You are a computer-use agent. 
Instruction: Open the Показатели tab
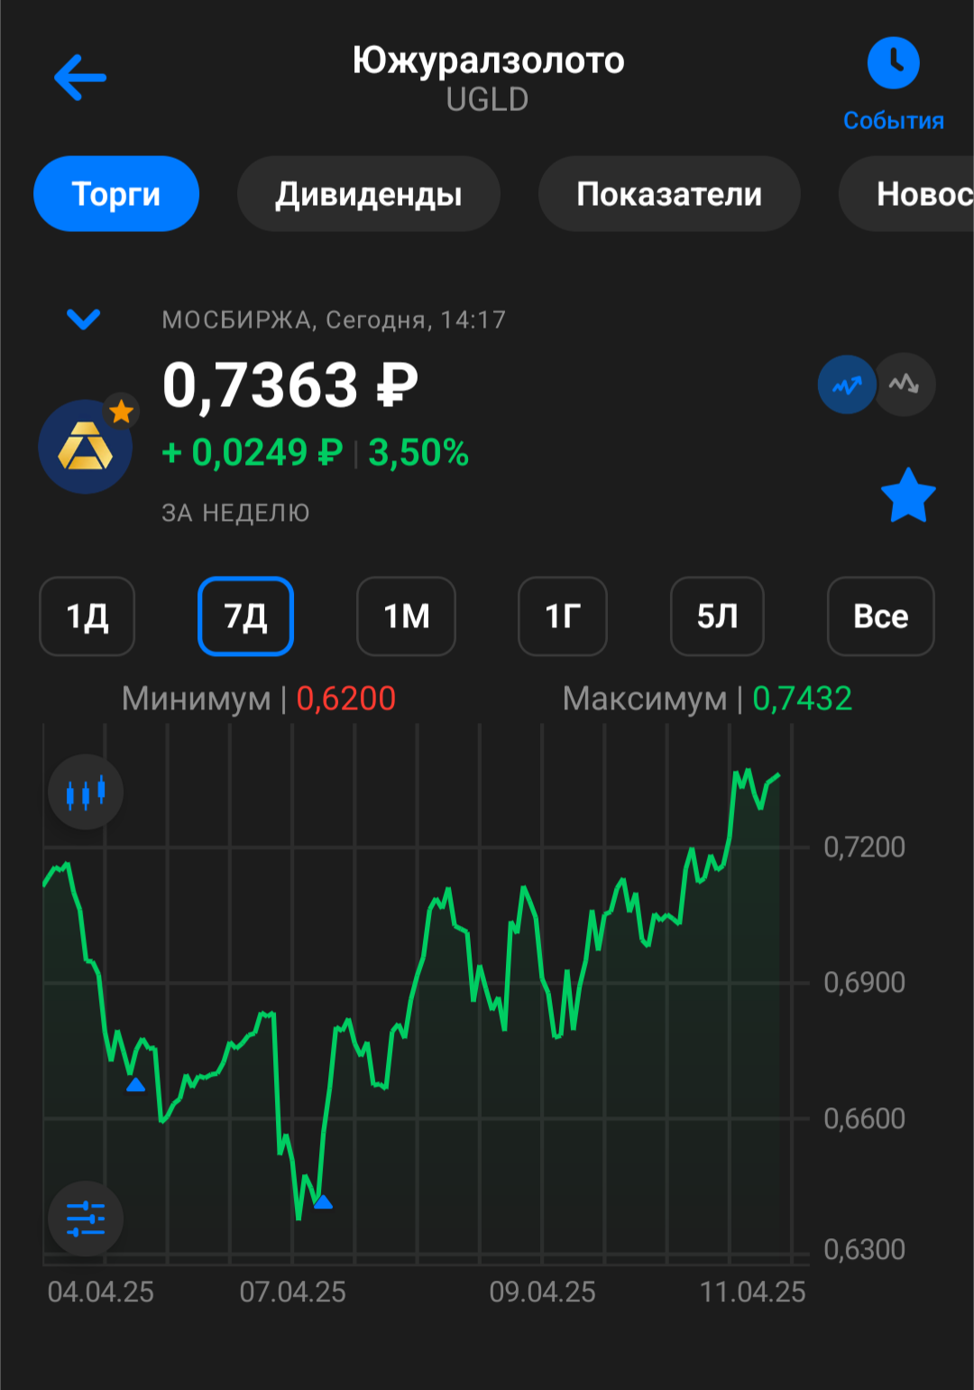pos(669,194)
